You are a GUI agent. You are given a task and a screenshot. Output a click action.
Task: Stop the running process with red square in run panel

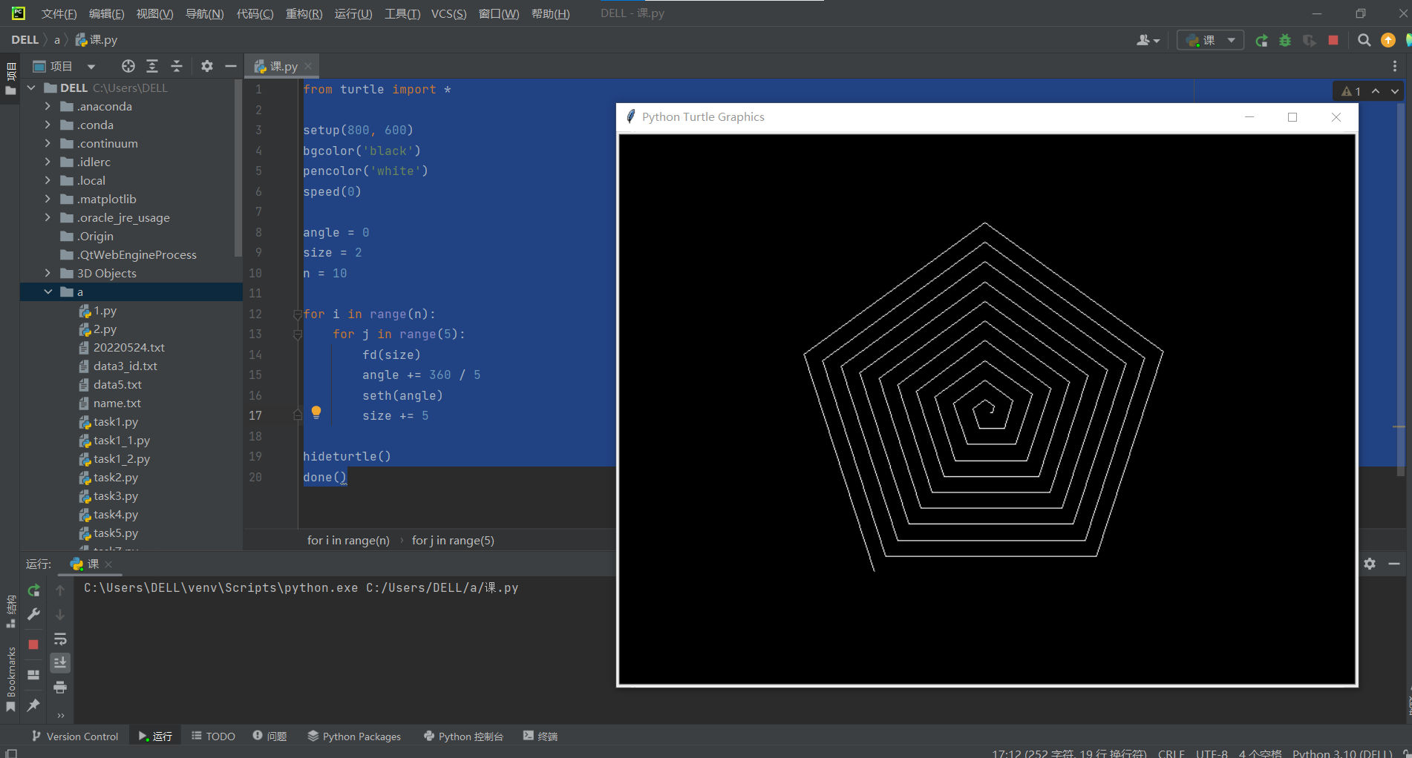point(33,645)
